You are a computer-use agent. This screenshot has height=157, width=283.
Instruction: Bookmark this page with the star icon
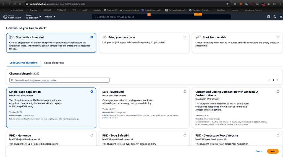(227, 4)
